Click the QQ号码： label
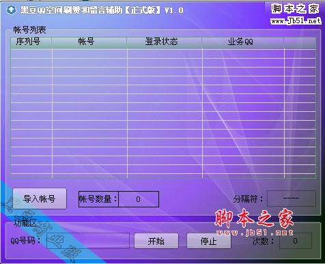Viewport: 325px width, 264px height. tap(25, 241)
